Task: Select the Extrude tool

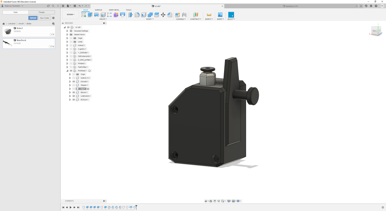Action: (x=90, y=15)
